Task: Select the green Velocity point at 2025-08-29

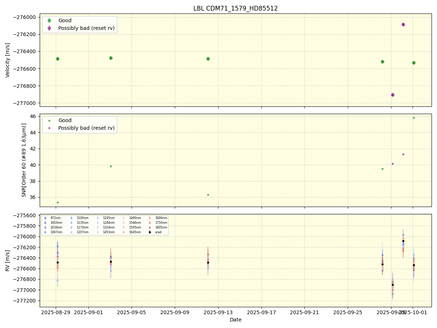Action: [x=58, y=59]
